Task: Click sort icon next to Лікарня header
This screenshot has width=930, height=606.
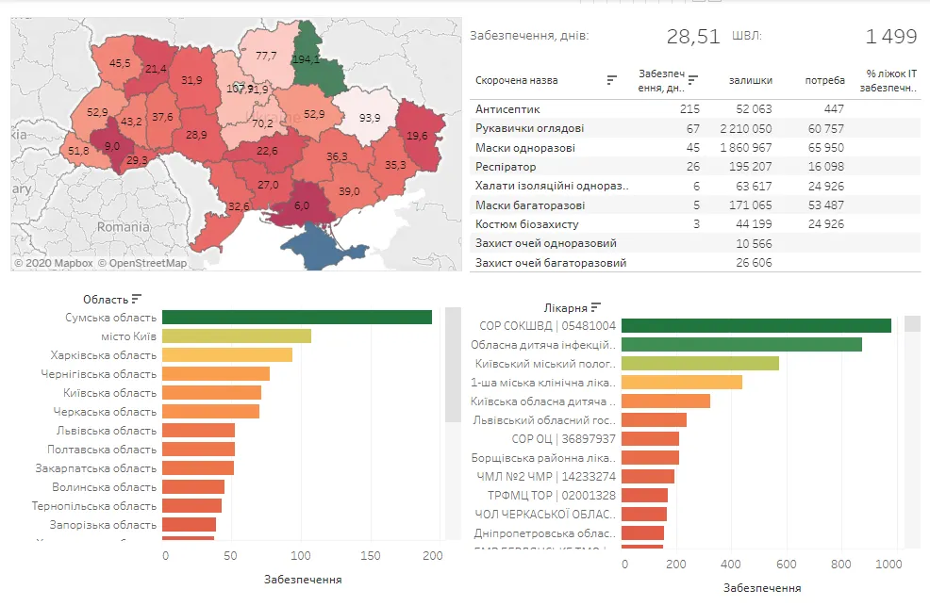Action: (x=595, y=307)
